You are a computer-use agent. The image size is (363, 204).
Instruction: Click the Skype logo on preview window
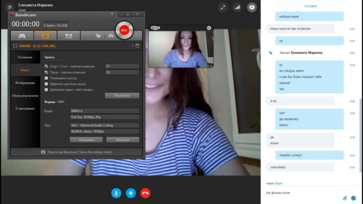click(155, 28)
